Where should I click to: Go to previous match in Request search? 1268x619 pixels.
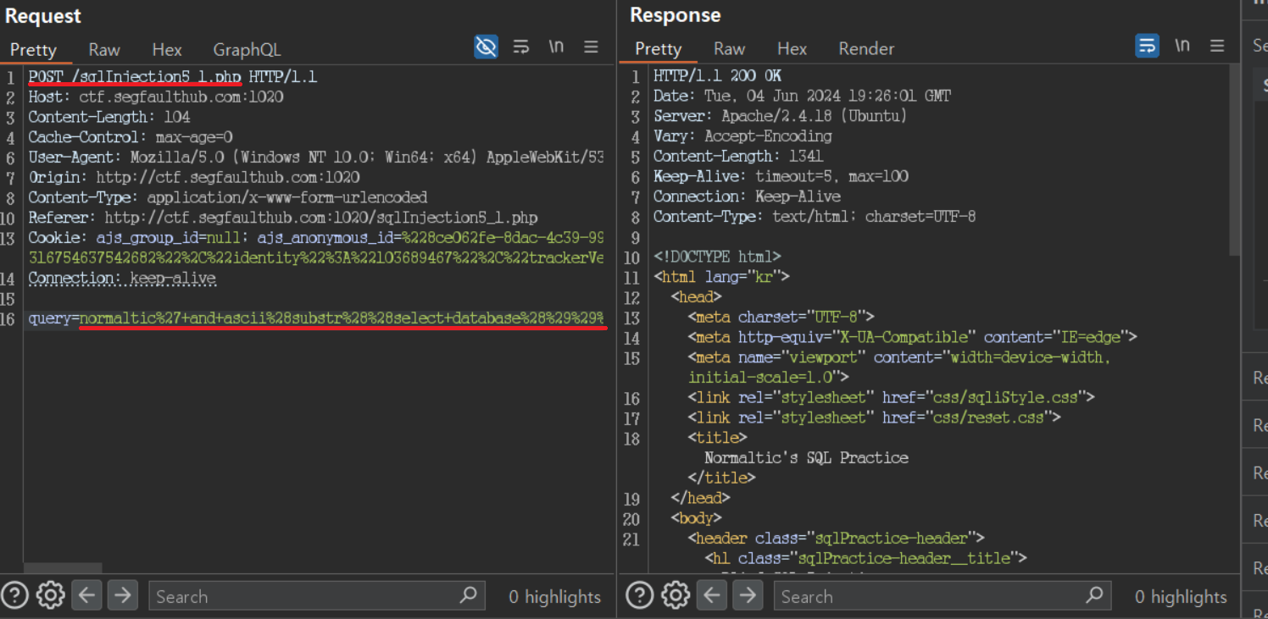click(x=86, y=595)
